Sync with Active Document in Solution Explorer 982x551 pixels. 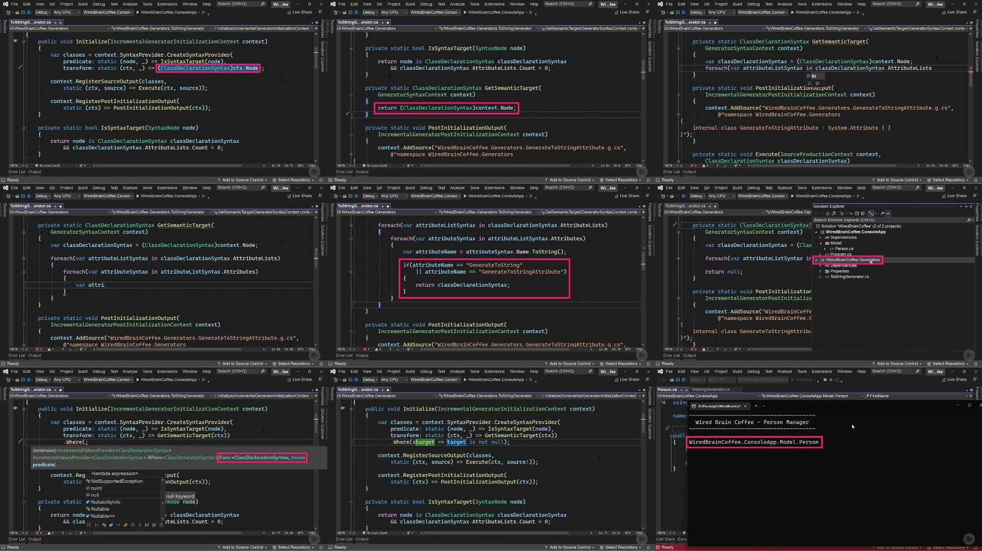tap(851, 214)
